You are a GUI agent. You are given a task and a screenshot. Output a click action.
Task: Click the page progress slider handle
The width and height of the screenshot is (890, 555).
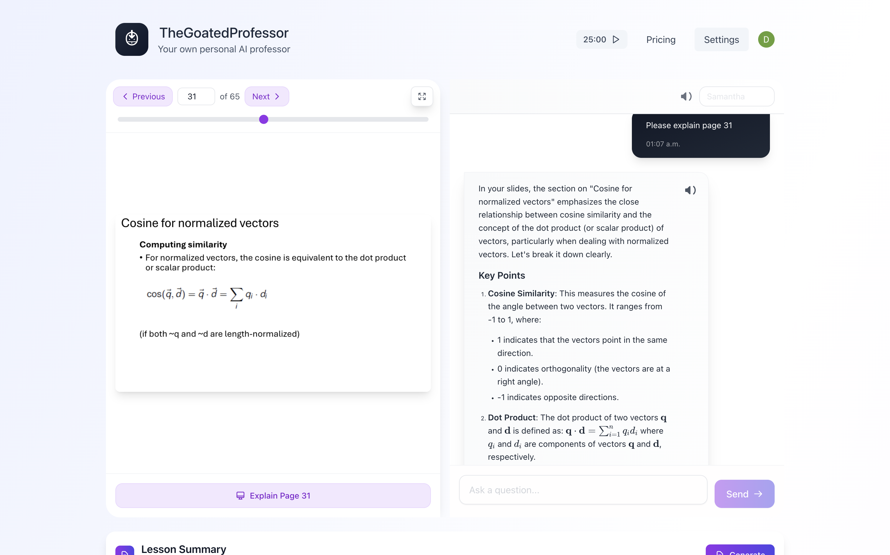pyautogui.click(x=263, y=119)
